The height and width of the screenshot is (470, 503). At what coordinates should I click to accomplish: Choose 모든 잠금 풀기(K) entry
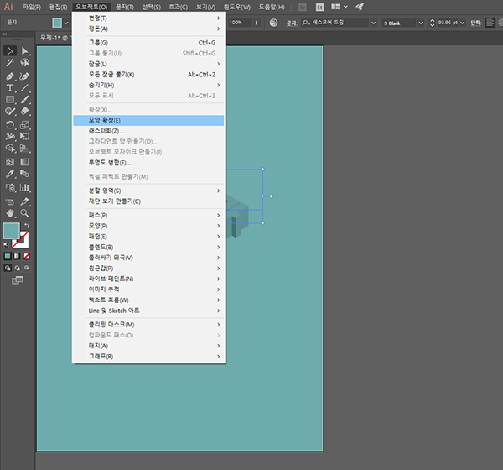[148, 75]
